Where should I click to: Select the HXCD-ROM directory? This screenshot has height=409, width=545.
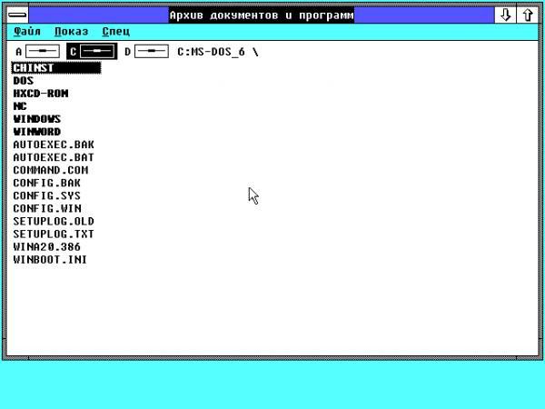click(x=41, y=93)
